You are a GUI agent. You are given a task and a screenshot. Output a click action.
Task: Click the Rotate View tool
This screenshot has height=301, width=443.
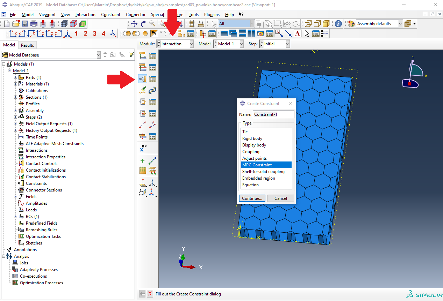[143, 24]
